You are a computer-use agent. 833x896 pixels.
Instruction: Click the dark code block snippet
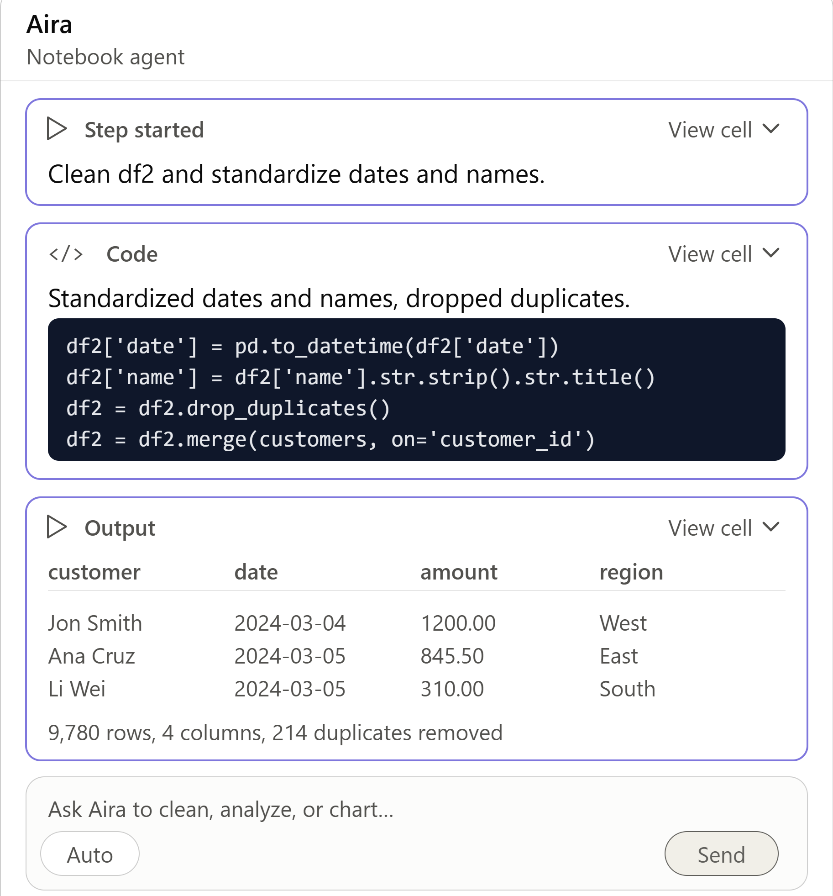point(416,390)
